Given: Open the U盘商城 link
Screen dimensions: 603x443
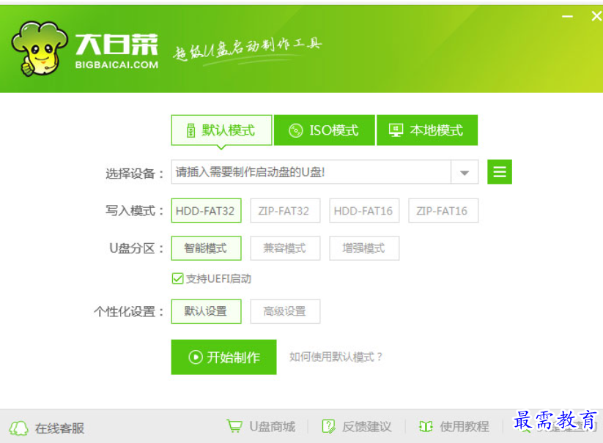Looking at the screenshot, I should pyautogui.click(x=273, y=426).
